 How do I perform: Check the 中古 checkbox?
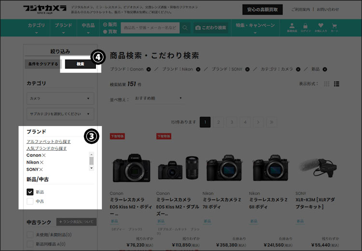coord(30,201)
